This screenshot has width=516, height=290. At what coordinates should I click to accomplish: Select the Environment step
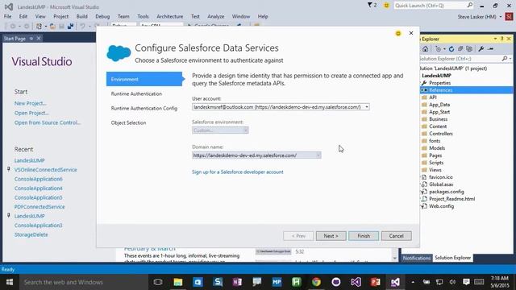click(144, 79)
